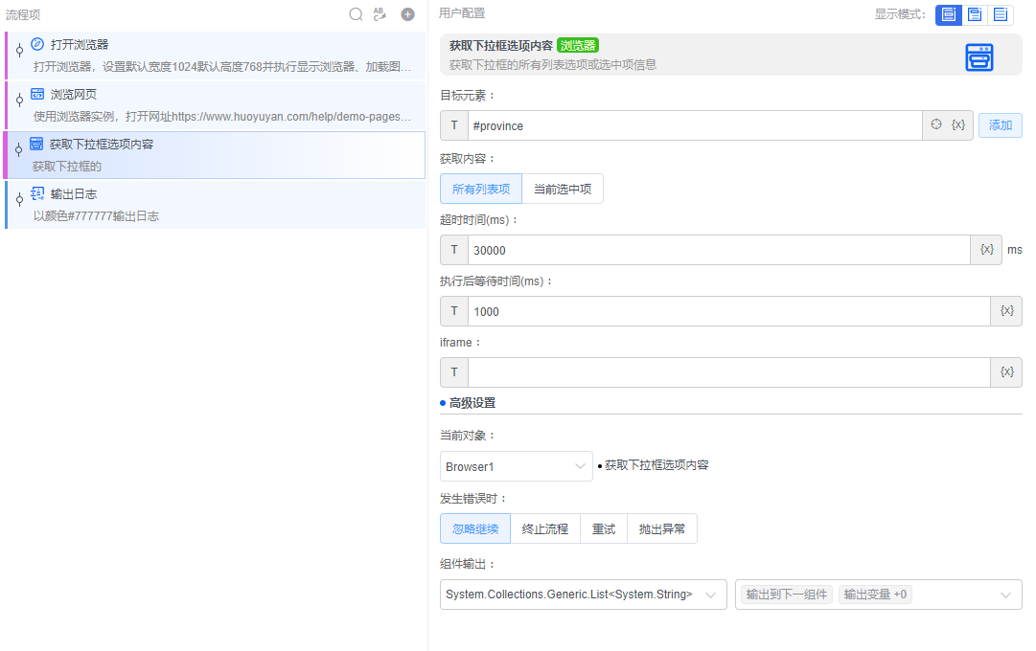Select the 抛出异常 error handling option
This screenshot has width=1036, height=651.
661,528
